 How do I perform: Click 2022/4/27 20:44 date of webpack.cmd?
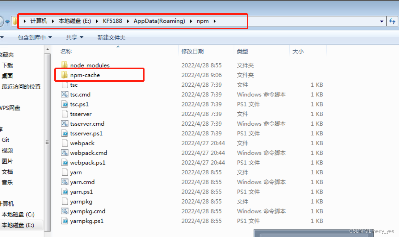pyautogui.click(x=203, y=153)
